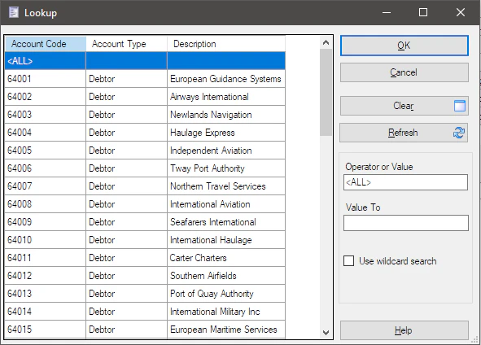Select Carter Charters account row
The width and height of the screenshot is (481, 345).
(x=145, y=258)
